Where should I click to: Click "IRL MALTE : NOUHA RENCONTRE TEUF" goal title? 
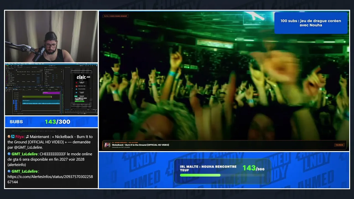pyautogui.click(x=208, y=168)
